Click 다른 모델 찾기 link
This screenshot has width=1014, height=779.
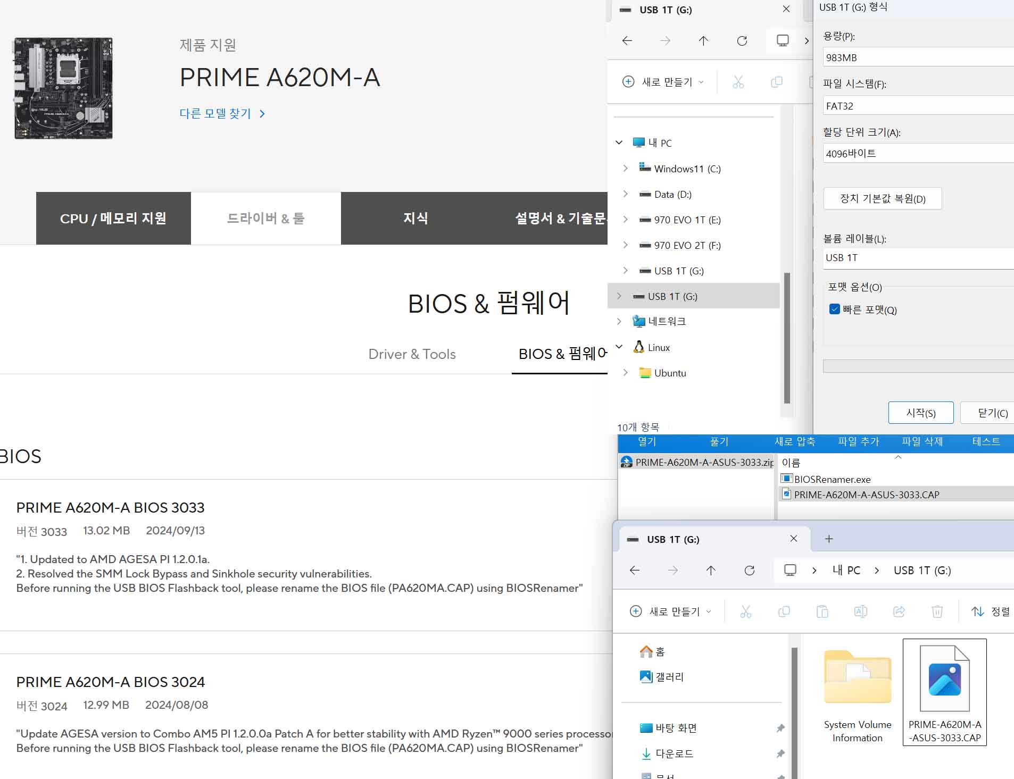click(222, 113)
